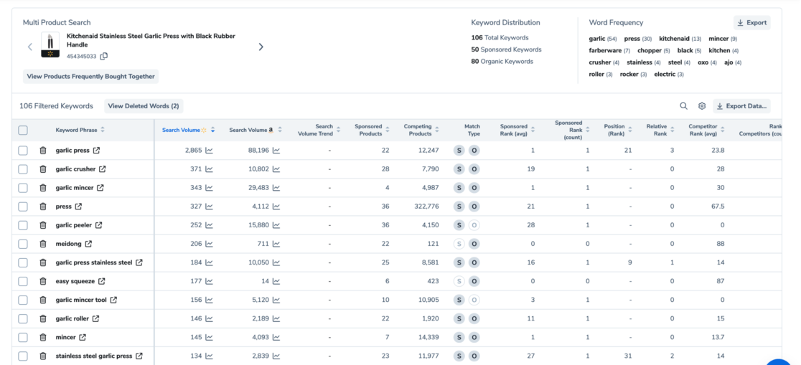Click the Kitchenaid garlic press product thumbnail
This screenshot has height=365, width=801.
pos(50,44)
